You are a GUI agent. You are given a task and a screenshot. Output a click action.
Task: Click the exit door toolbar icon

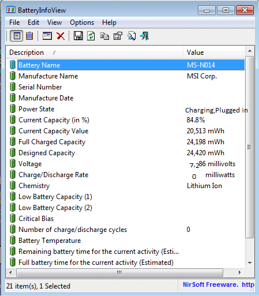[145, 36]
